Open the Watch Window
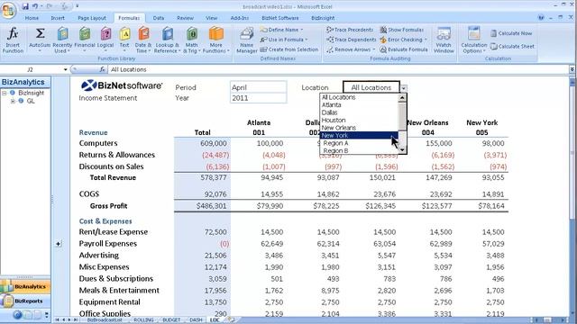The height and width of the screenshot is (324, 577). pyautogui.click(x=444, y=40)
